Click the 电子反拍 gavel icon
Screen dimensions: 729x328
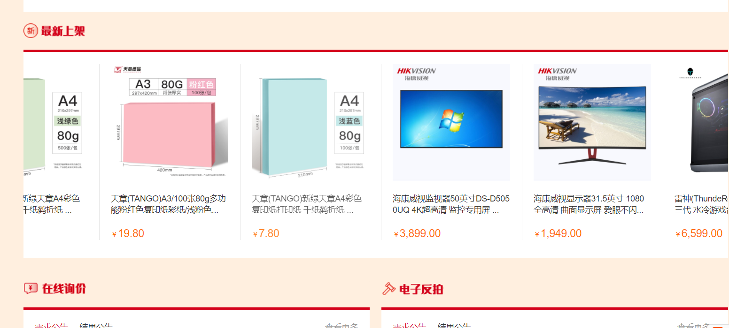[389, 289]
